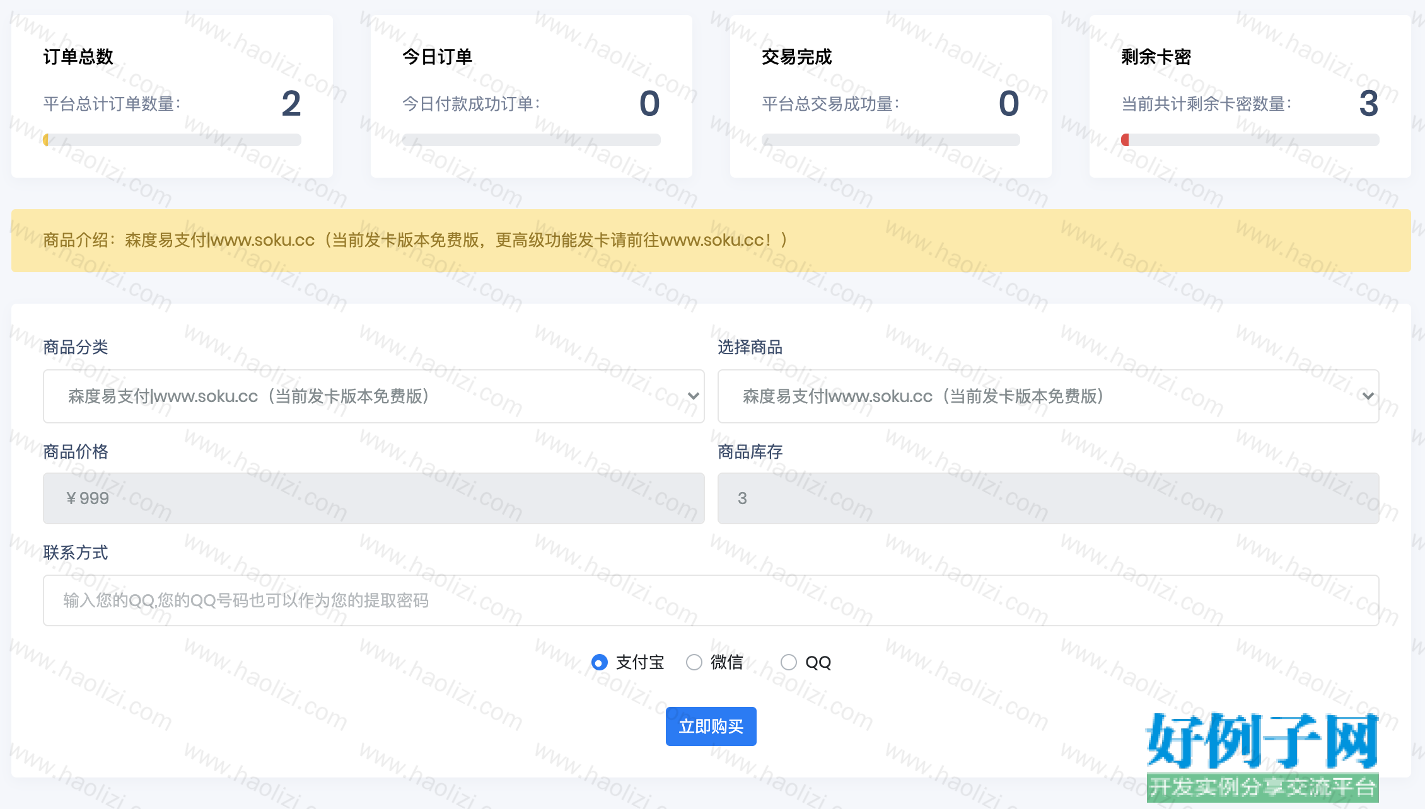This screenshot has height=809, width=1425.
Task: Click the 交易完成 count value 0
Action: (1009, 103)
